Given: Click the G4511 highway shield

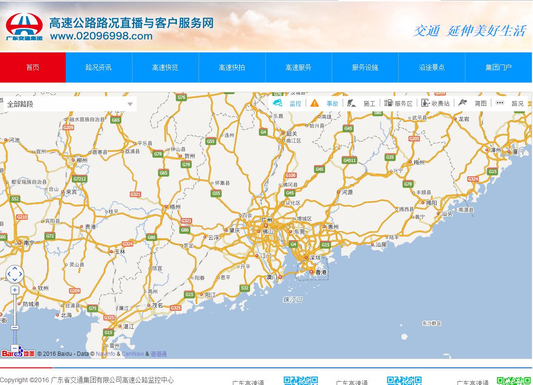Looking at the screenshot, I should 350,160.
